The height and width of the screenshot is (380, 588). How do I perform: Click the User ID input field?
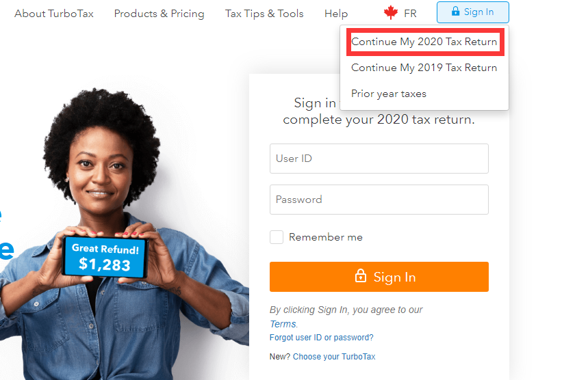pyautogui.click(x=379, y=159)
